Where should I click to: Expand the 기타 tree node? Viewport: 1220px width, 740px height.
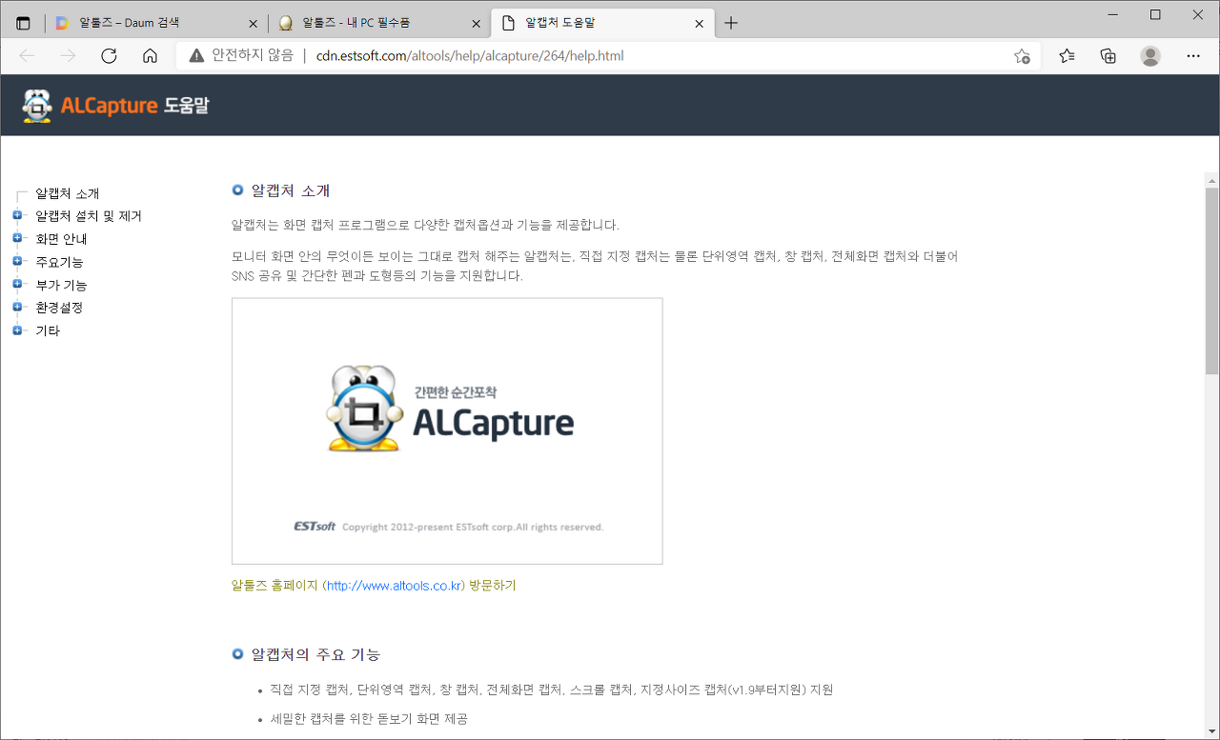[17, 330]
